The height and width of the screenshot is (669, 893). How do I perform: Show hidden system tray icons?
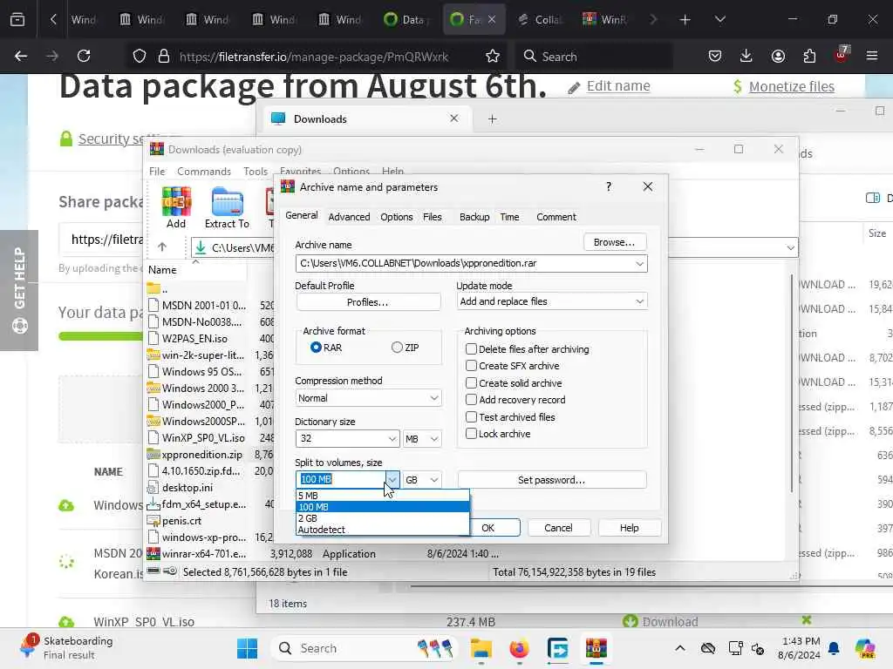click(680, 648)
